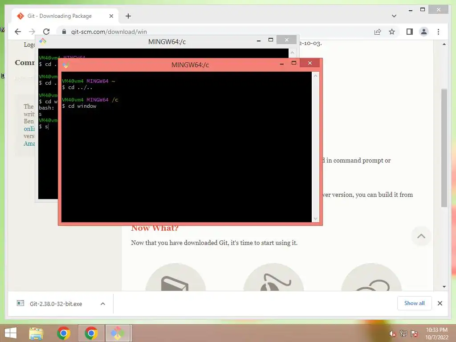The image size is (456, 342).
Task: Click the back MINGW64 window Git icon
Action: [43, 41]
